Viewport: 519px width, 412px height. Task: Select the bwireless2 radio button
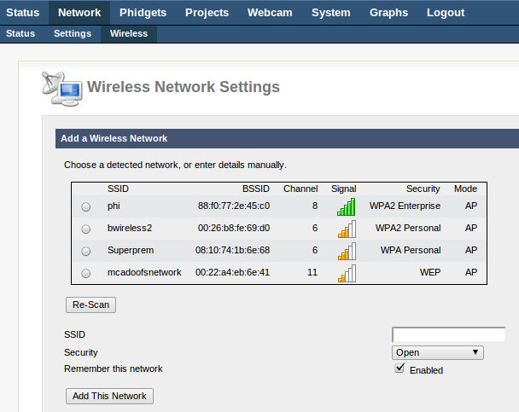(86, 229)
